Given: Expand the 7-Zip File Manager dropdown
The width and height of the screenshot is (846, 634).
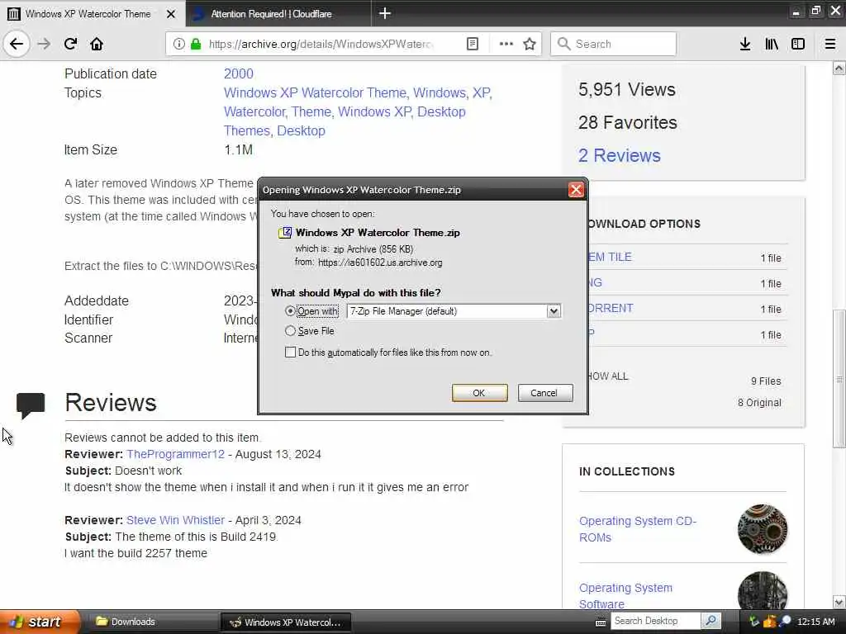Looking at the screenshot, I should (554, 311).
